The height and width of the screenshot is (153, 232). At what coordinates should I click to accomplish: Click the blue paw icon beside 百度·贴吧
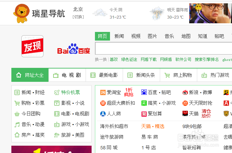coord(144,92)
